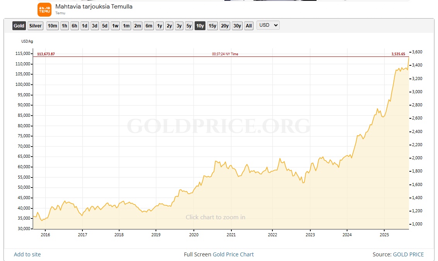Select the Gold metal button
The width and height of the screenshot is (438, 261).
tap(19, 26)
